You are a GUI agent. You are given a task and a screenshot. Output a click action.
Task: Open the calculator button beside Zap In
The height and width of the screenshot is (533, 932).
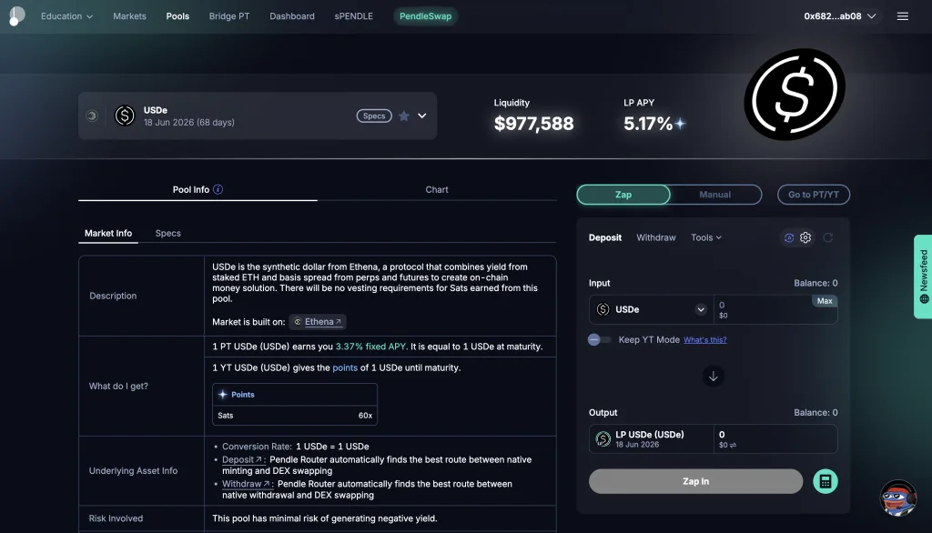click(x=825, y=481)
